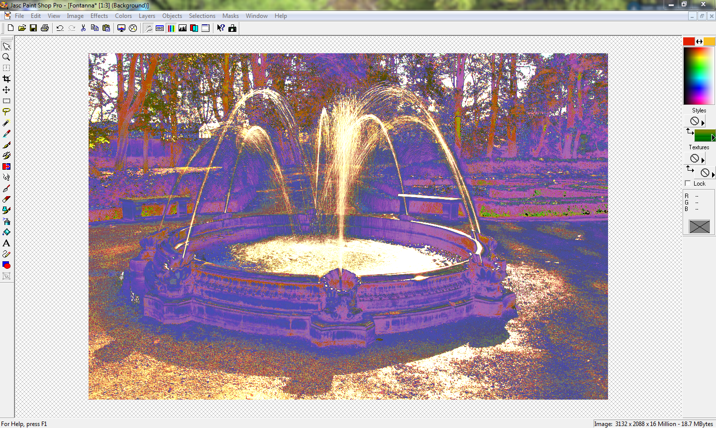This screenshot has width=716, height=428.
Task: Open the green gradient background style dropdown
Action: (x=705, y=135)
